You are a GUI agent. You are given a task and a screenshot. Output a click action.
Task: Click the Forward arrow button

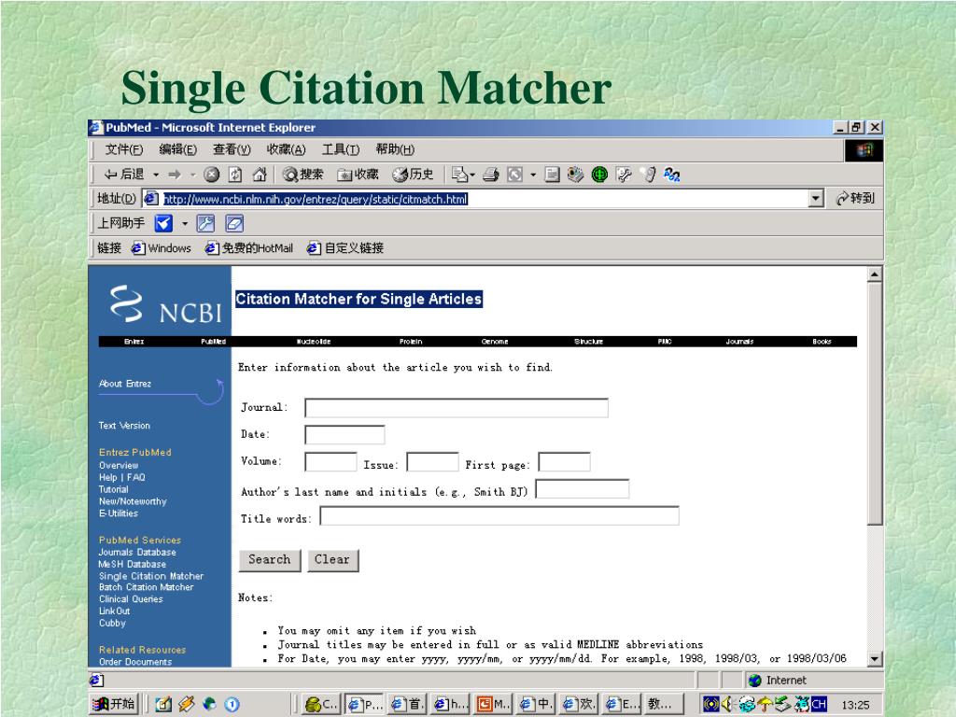click(175, 175)
